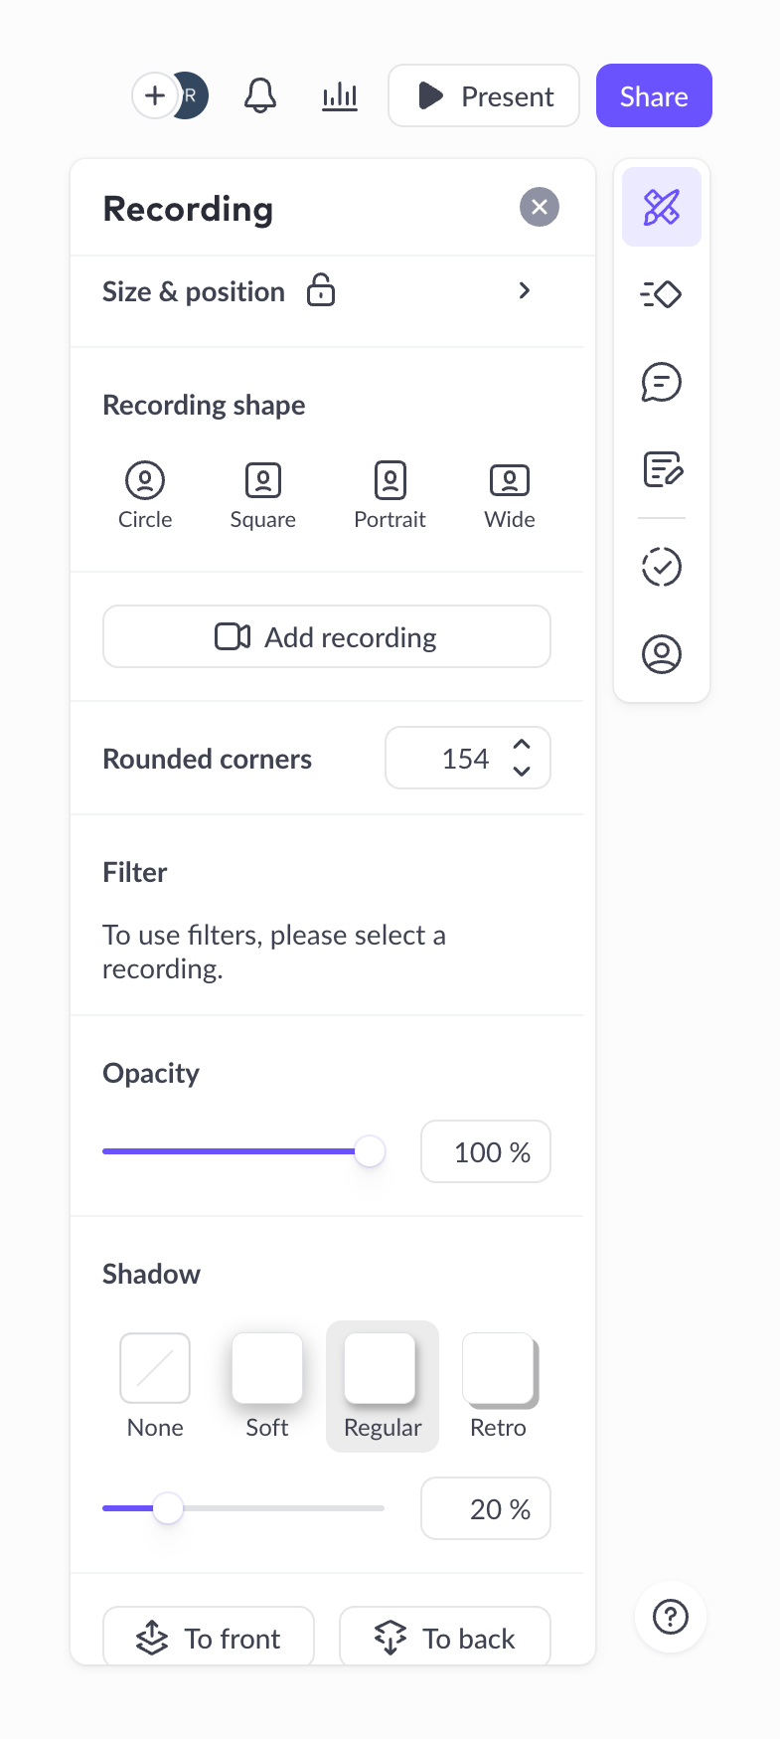This screenshot has height=1739, width=780.
Task: Open the analytics chart icon
Action: click(x=339, y=95)
